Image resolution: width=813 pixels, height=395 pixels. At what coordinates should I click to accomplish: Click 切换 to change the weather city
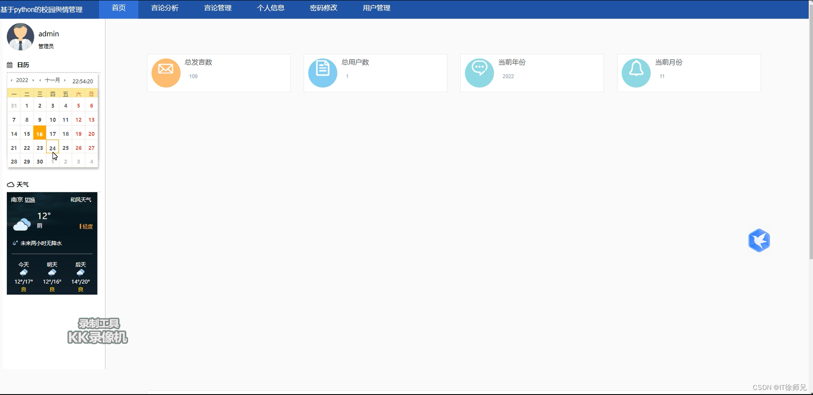coord(30,200)
